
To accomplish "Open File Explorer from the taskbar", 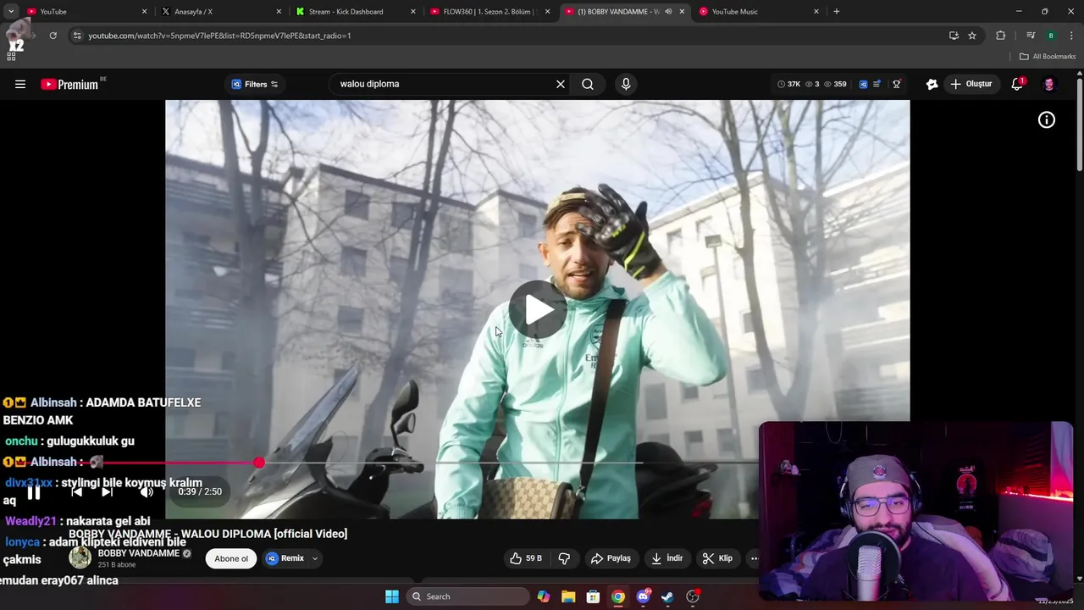I will [x=568, y=596].
